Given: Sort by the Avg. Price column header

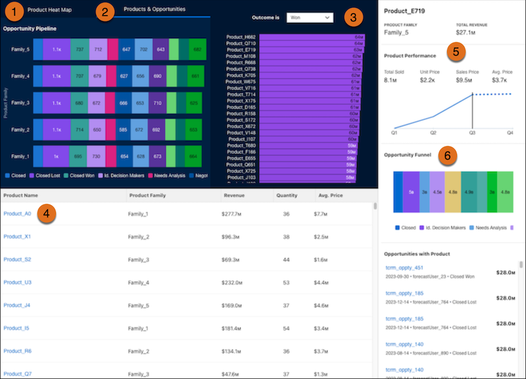Looking at the screenshot, I should pos(331,195).
